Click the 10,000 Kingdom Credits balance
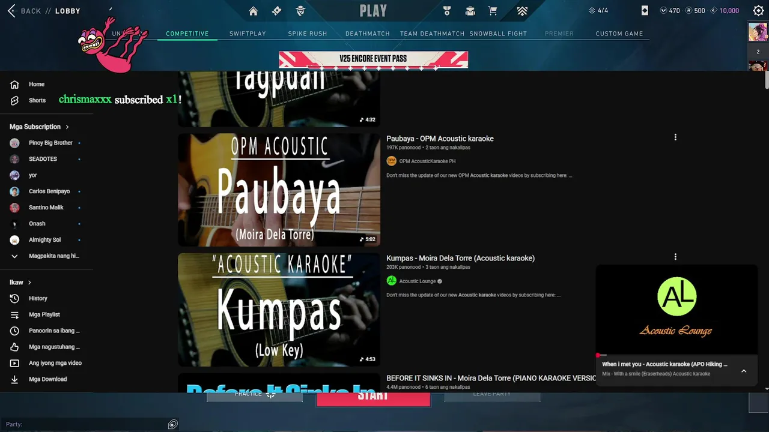 [x=725, y=11]
